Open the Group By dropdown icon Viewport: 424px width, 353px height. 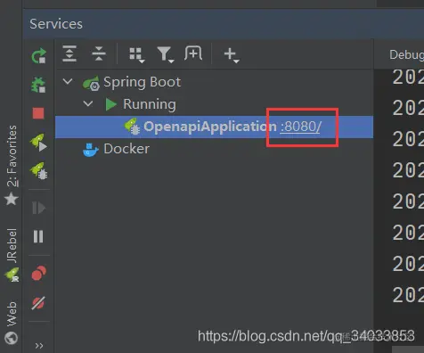tap(137, 55)
